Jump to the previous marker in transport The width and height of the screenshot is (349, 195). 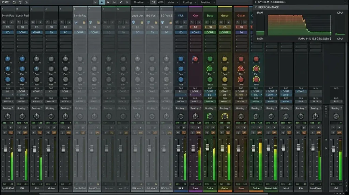(x=108, y=2)
